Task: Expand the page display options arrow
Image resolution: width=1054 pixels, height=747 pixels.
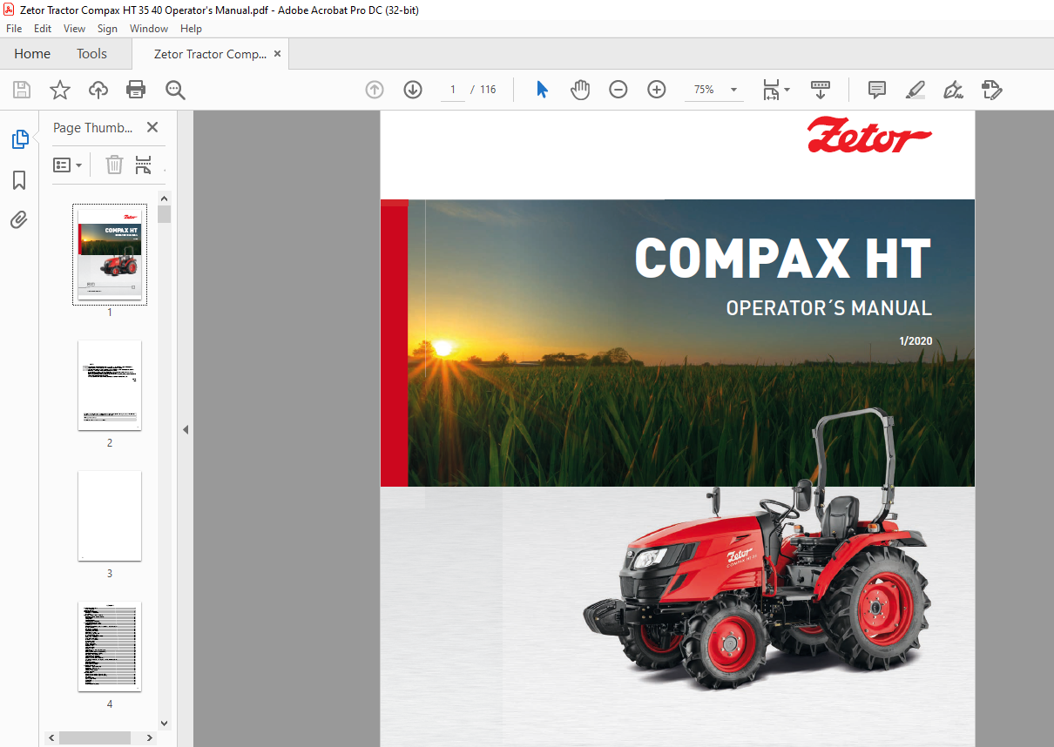Action: 787,90
